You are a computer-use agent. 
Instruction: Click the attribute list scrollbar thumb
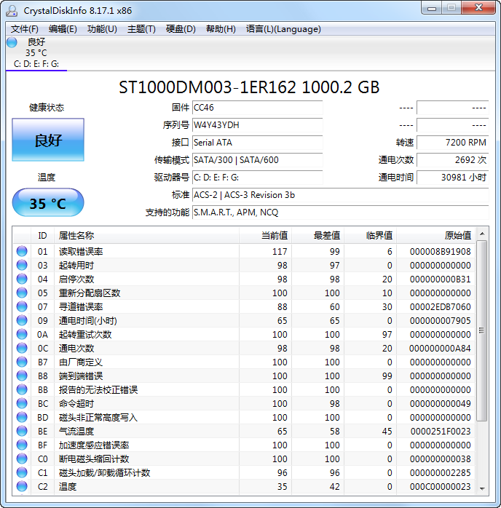click(x=482, y=330)
